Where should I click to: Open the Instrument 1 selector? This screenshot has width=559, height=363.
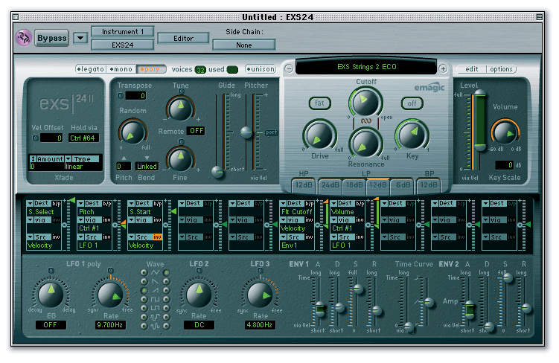click(123, 32)
